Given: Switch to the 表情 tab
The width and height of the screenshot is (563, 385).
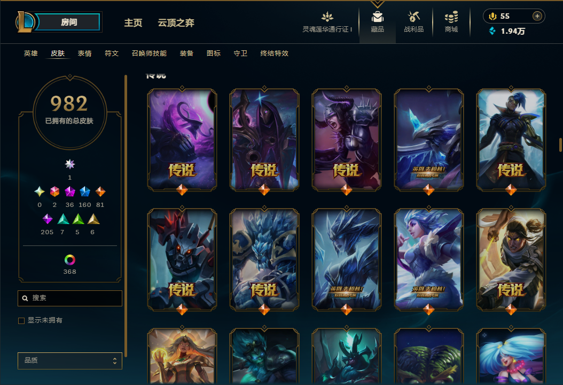Looking at the screenshot, I should pyautogui.click(x=84, y=53).
